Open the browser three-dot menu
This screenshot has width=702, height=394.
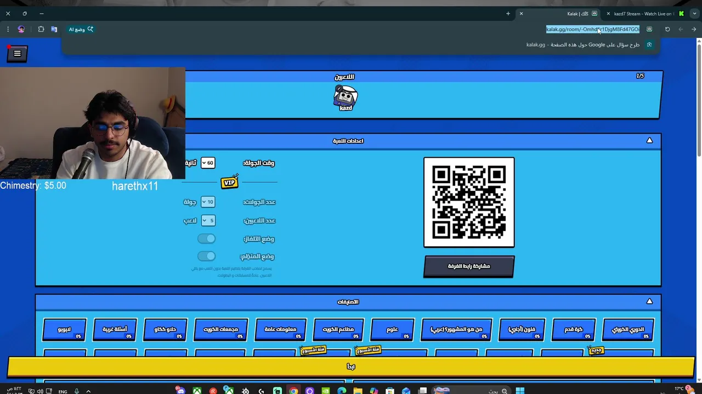(8, 29)
